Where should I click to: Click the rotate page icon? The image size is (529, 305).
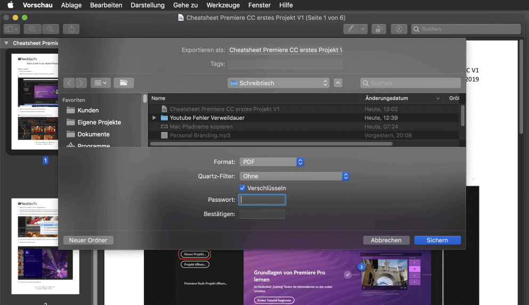tap(378, 29)
